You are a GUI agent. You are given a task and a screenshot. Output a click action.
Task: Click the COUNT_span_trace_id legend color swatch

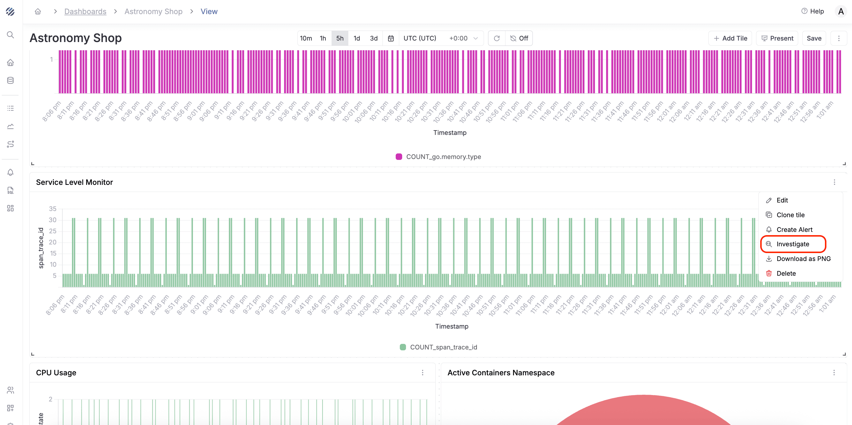tap(402, 347)
